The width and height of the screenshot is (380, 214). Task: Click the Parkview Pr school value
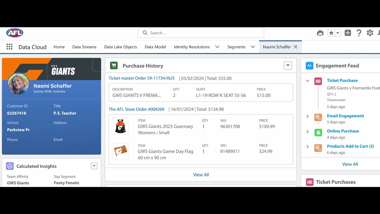(18, 130)
